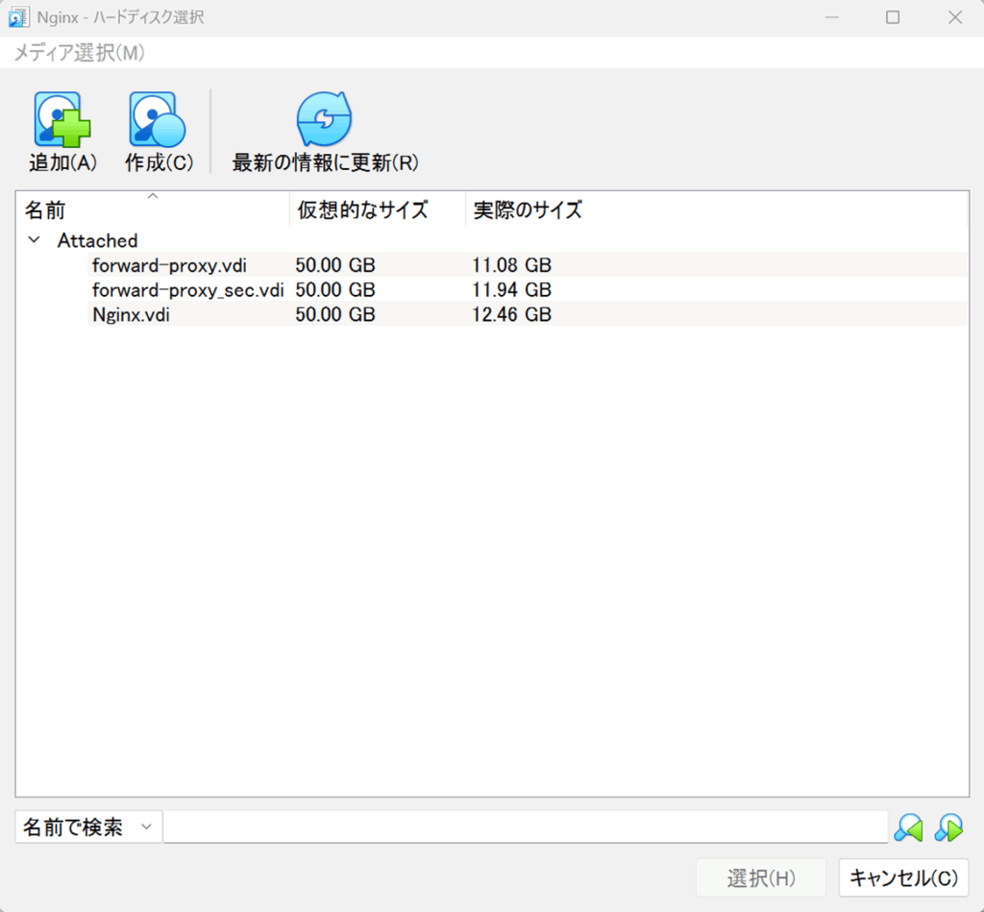The height and width of the screenshot is (912, 984).
Task: Sort by the 名前 column header
Action: click(152, 210)
